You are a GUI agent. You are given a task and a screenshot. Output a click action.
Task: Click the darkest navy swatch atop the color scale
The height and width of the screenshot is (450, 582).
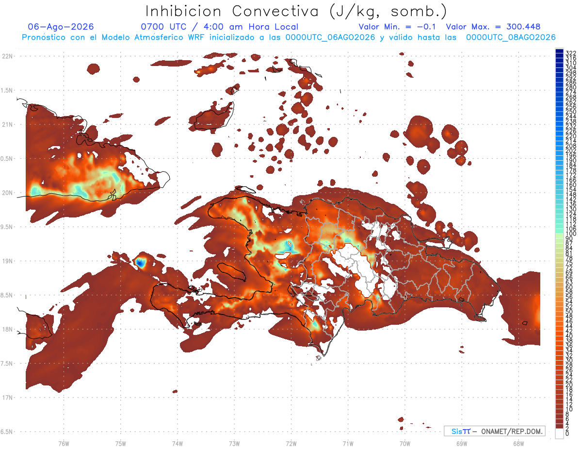[x=559, y=52]
